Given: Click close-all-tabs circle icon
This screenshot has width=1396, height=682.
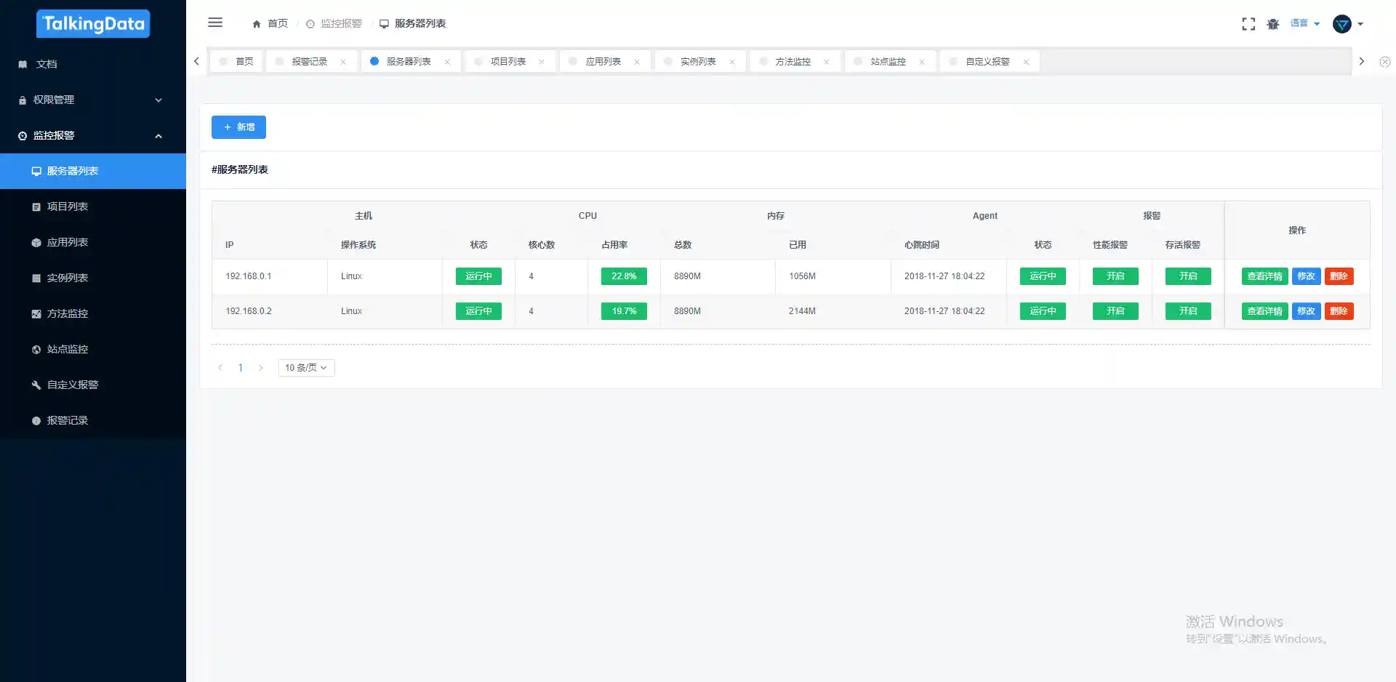Looking at the screenshot, I should click(1384, 62).
